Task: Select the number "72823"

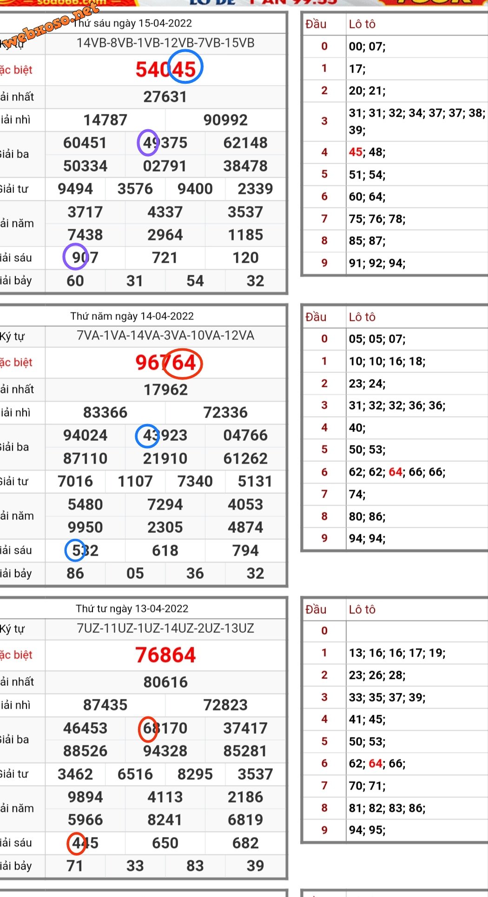Action: click(x=225, y=705)
